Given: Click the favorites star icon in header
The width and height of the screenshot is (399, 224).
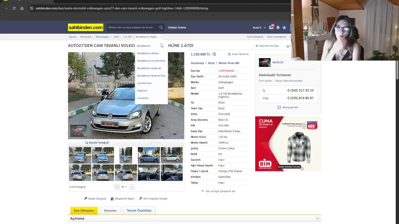Looking at the screenshot, I should pyautogui.click(x=284, y=27).
